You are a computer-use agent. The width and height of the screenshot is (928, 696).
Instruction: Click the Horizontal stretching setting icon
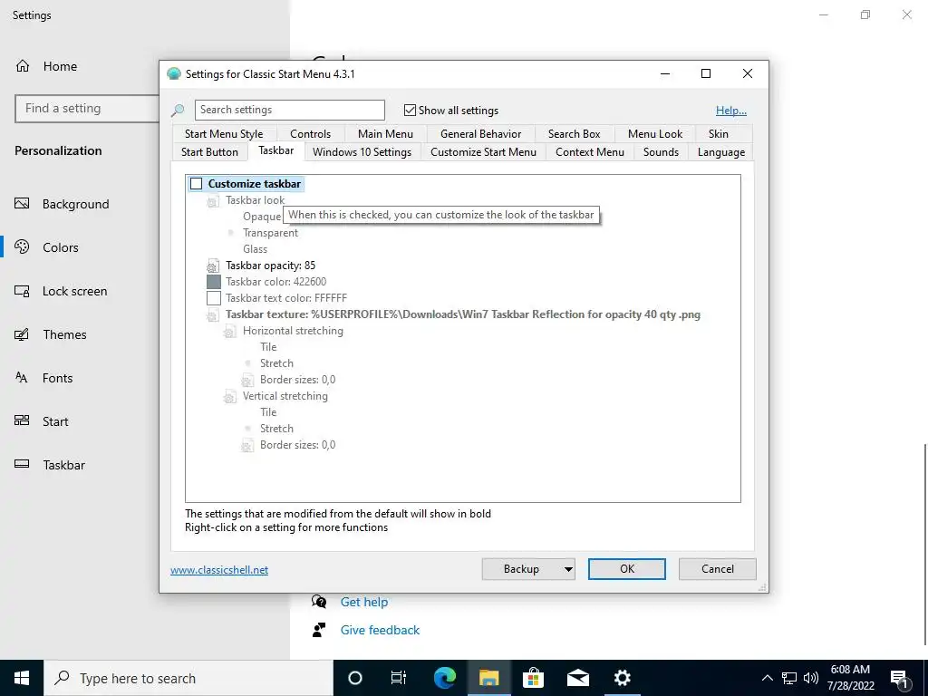[230, 331]
